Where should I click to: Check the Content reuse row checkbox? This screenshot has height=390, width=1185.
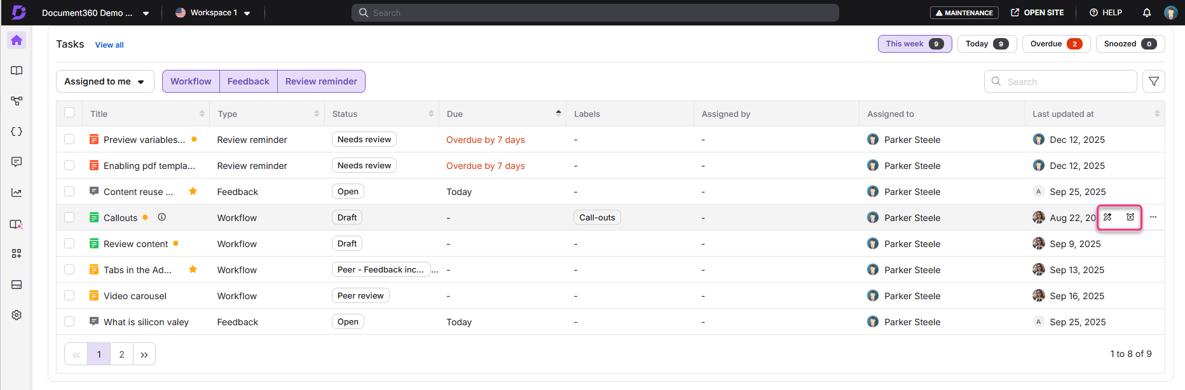point(69,191)
